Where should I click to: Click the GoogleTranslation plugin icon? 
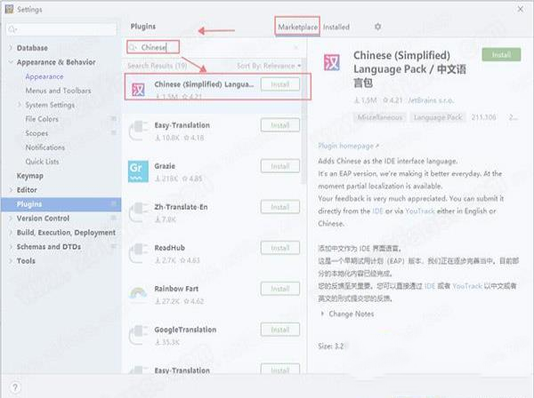[138, 334]
